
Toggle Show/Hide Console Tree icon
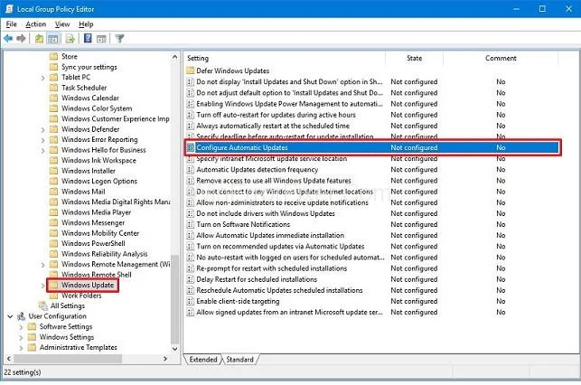53,38
